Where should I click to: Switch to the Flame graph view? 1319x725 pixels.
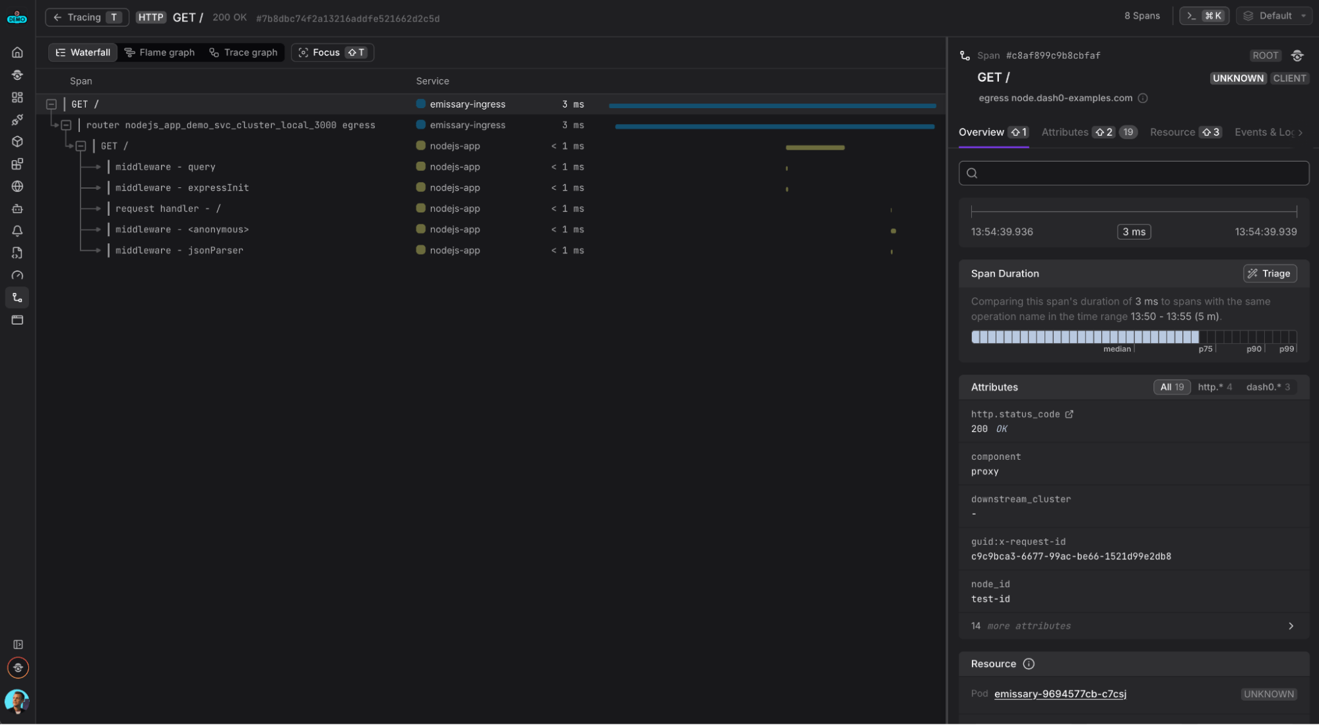(x=160, y=52)
